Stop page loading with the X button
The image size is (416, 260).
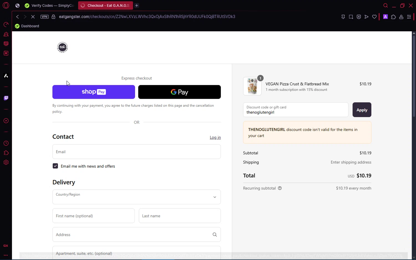(x=33, y=17)
